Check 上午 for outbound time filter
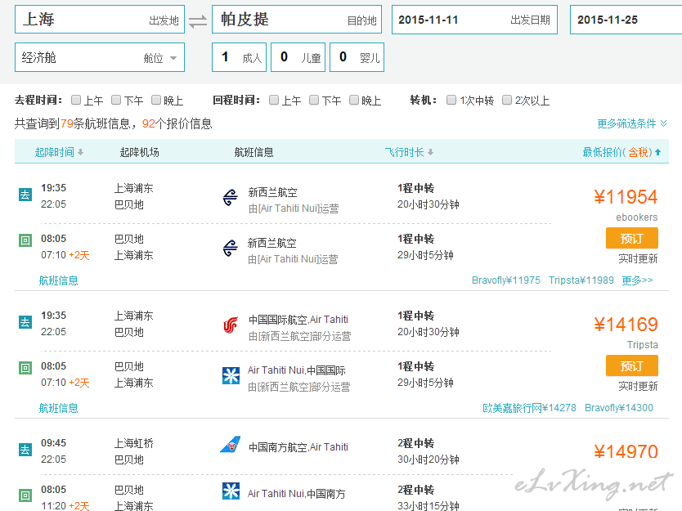The height and width of the screenshot is (511, 682). pos(76,100)
